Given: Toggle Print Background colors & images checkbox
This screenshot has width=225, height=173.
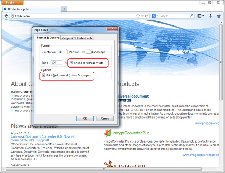Looking at the screenshot, I should pyautogui.click(x=43, y=75).
